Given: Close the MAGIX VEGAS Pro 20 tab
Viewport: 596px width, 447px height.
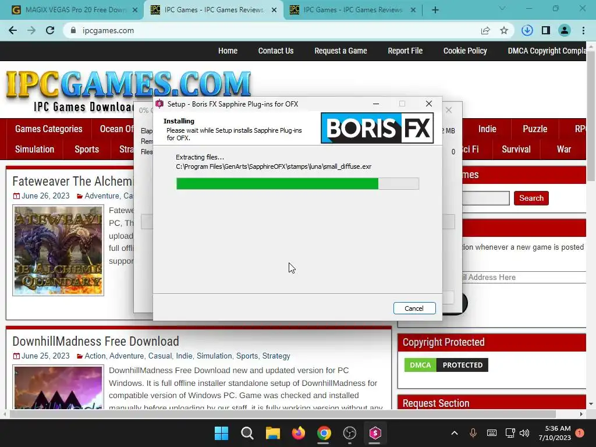Looking at the screenshot, I should (x=135, y=10).
